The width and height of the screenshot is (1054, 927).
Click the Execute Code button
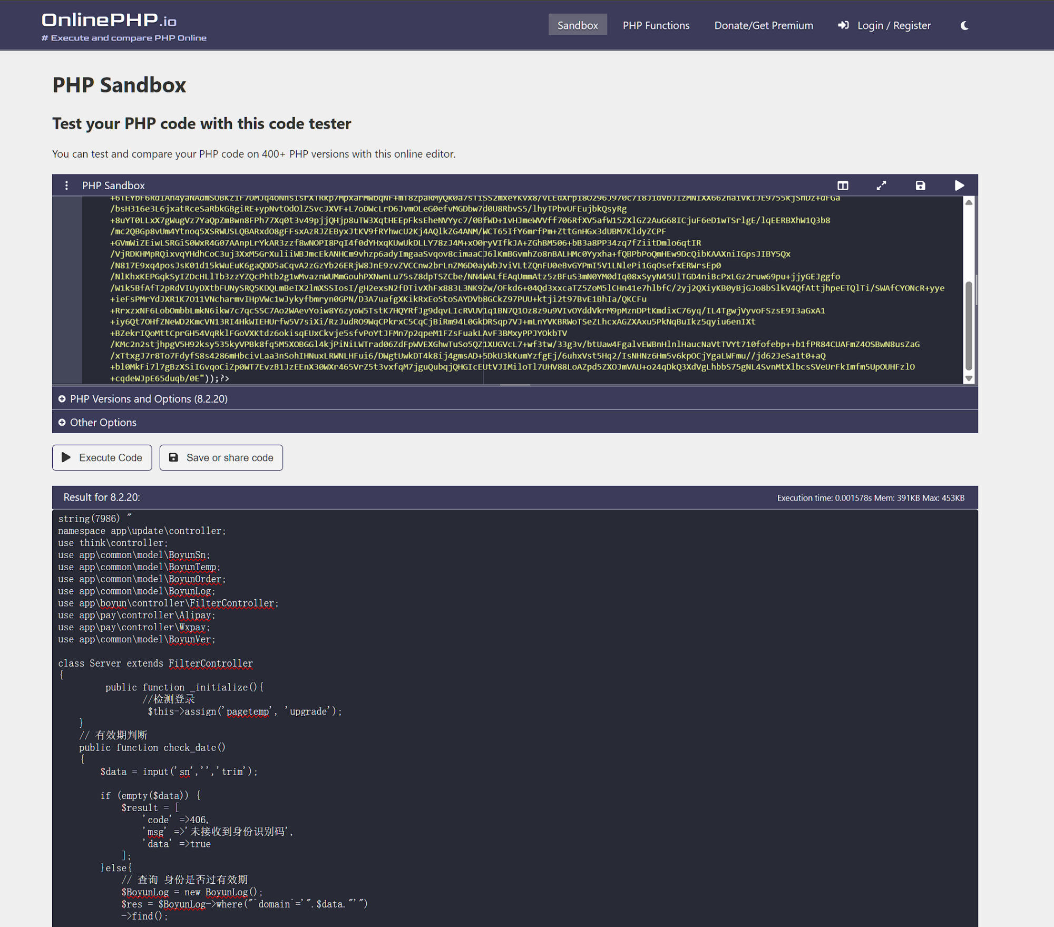(x=102, y=457)
